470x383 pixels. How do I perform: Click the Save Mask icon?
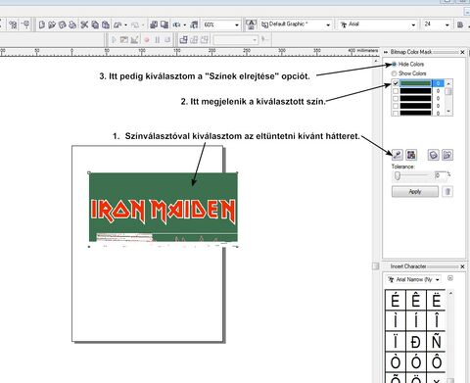[x=434, y=155]
